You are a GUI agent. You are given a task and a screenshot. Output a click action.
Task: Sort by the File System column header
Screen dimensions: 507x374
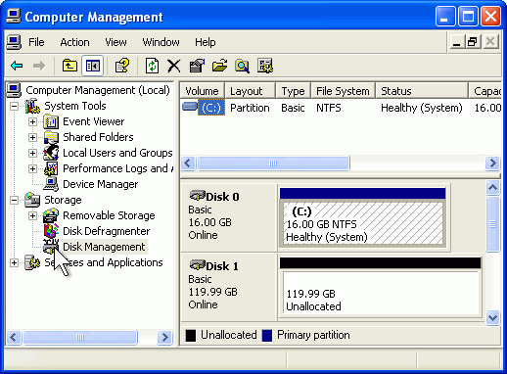point(343,91)
